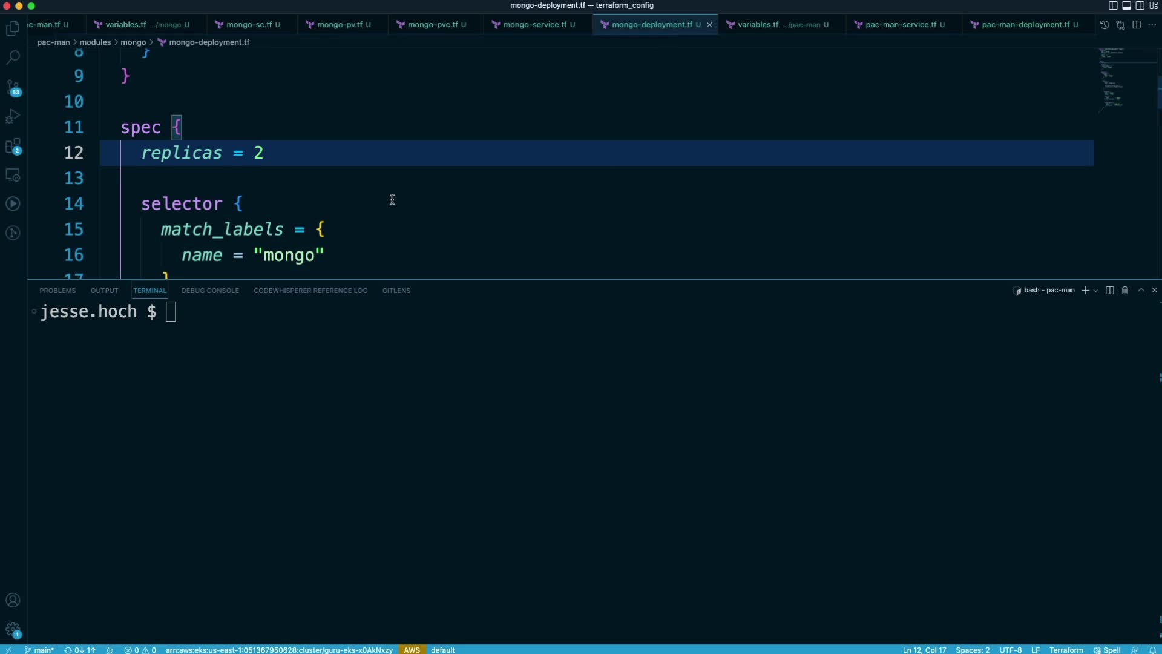
Task: Open the Explorer view in activity bar
Action: point(13,28)
